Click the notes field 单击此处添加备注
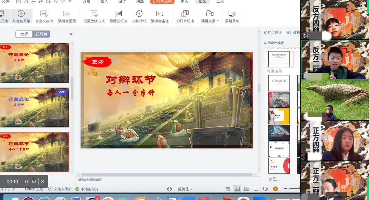The height and width of the screenshot is (200, 369). 90,180
